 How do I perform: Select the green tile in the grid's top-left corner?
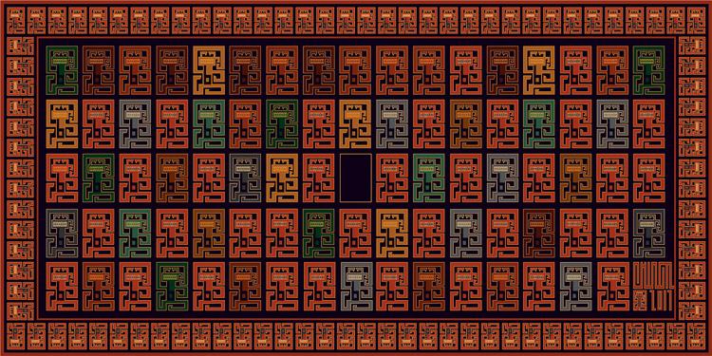tap(62, 70)
